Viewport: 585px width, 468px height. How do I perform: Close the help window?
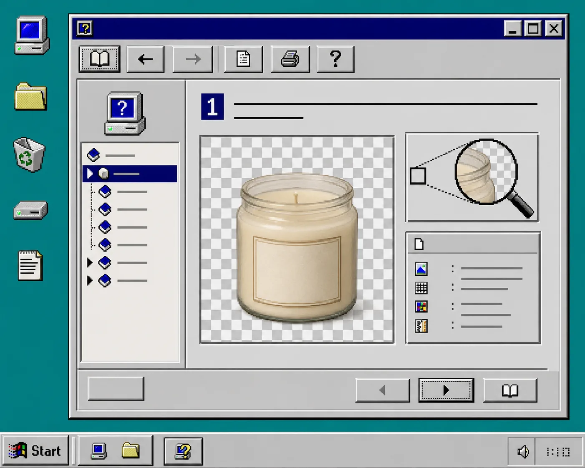coord(554,29)
